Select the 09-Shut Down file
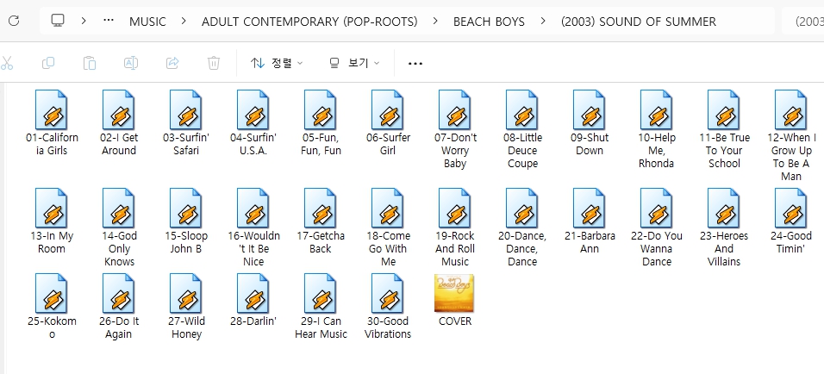The image size is (824, 374). [590, 123]
